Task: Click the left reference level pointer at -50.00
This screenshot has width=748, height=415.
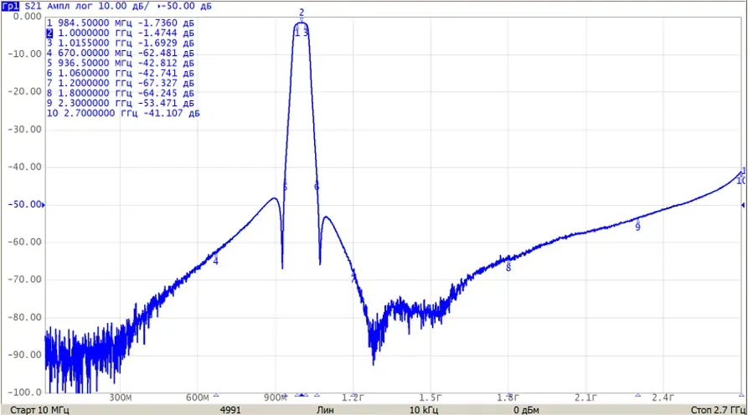Action: (x=44, y=205)
